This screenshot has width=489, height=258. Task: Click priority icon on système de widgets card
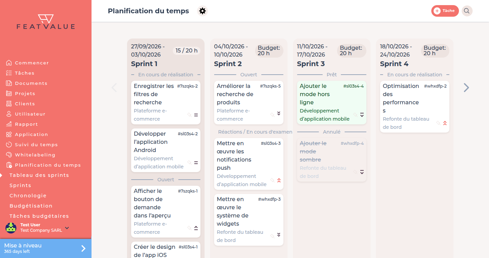click(279, 235)
